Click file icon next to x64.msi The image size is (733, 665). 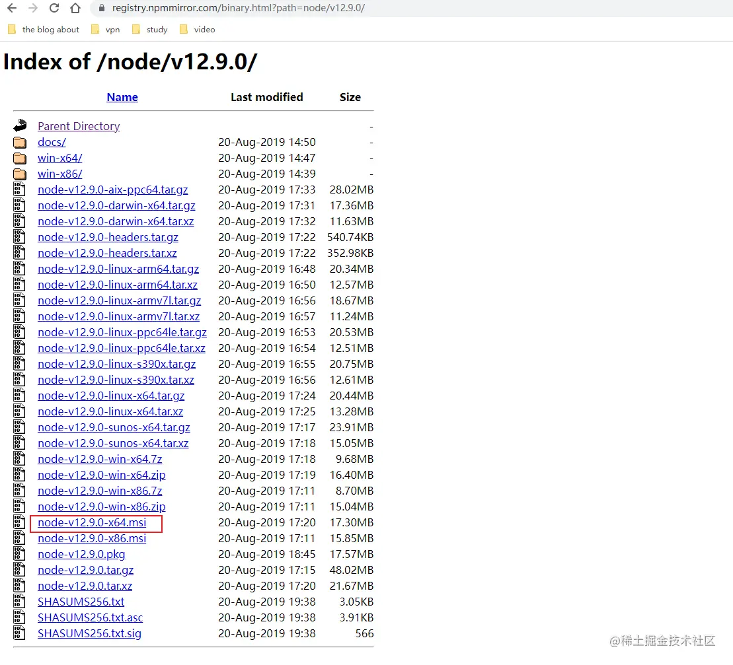click(19, 523)
